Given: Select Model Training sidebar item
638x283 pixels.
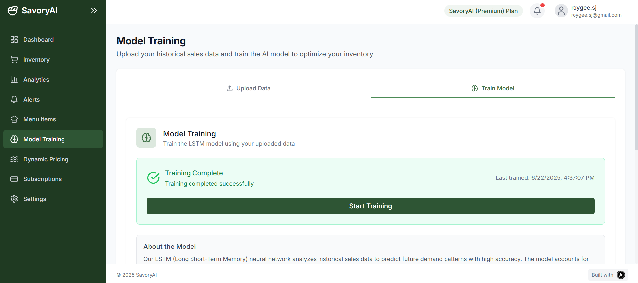Looking at the screenshot, I should click(53, 139).
